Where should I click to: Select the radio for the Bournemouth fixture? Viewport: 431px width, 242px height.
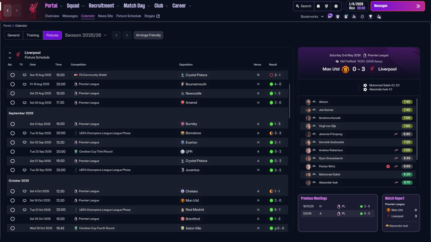click(12, 84)
